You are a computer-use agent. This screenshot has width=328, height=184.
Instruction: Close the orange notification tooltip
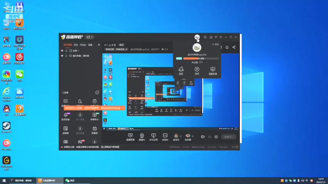[x=123, y=108]
